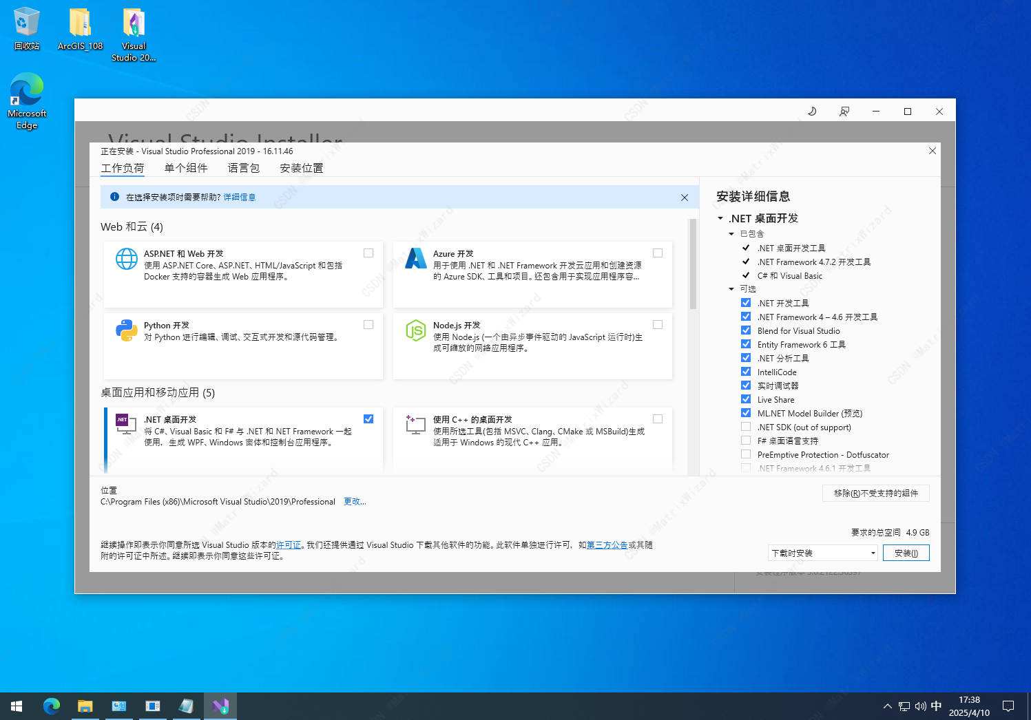Click the ASP.NET and Web globe icon
The height and width of the screenshot is (720, 1031).
click(127, 259)
